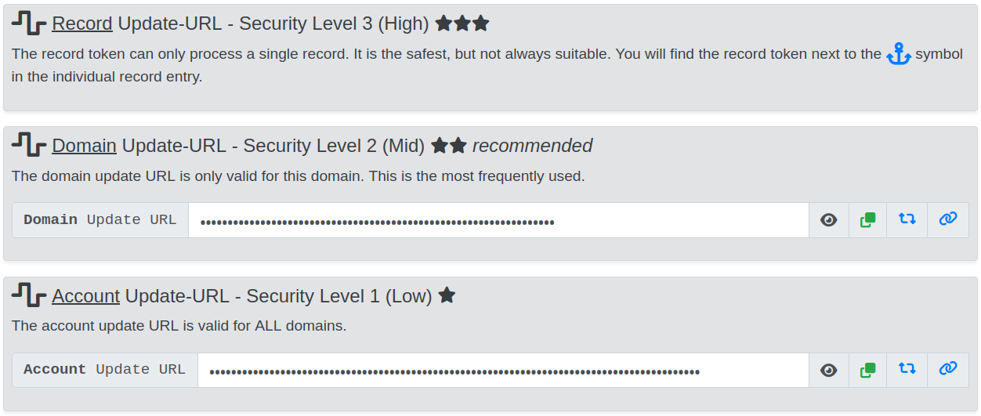Screen dimensions: 981x416
Task: Show the hidden Domain Update URL
Action: point(828,220)
